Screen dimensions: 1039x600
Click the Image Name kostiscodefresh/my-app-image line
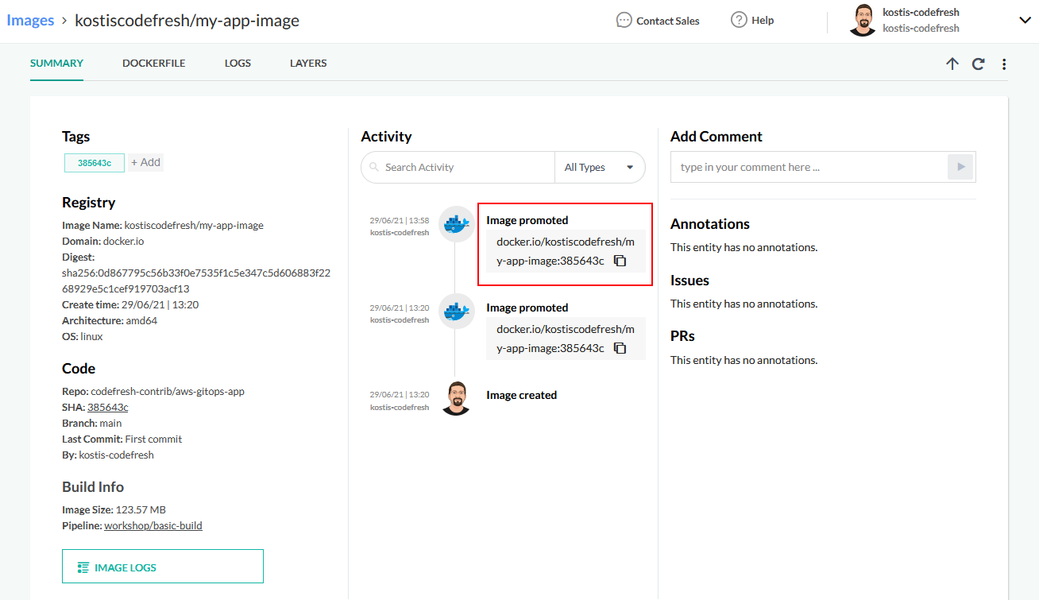tap(163, 226)
